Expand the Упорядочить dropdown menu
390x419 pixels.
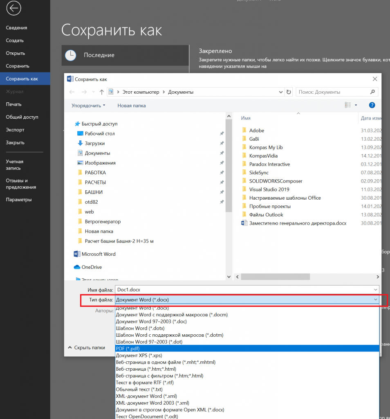click(x=88, y=106)
